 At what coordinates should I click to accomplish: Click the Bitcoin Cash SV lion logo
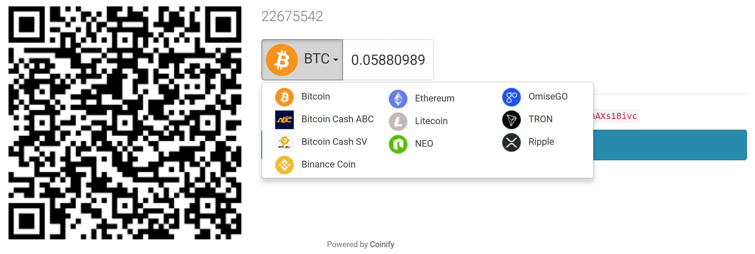284,142
